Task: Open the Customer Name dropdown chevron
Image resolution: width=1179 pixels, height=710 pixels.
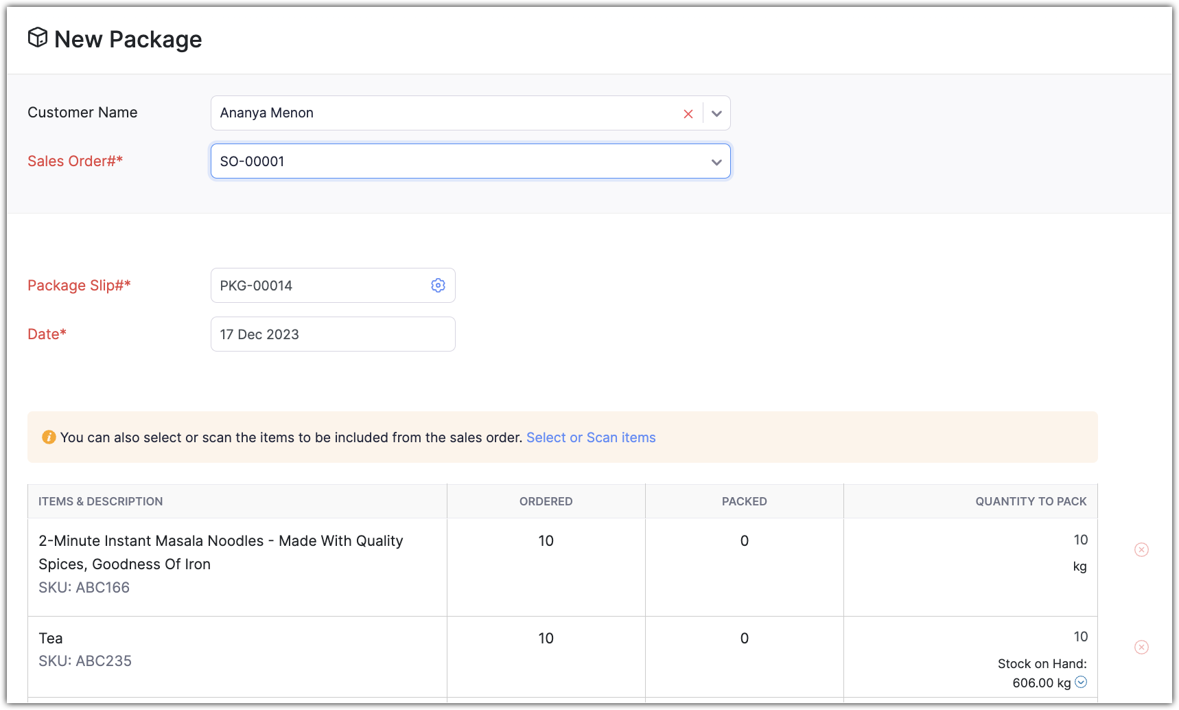Action: click(716, 114)
